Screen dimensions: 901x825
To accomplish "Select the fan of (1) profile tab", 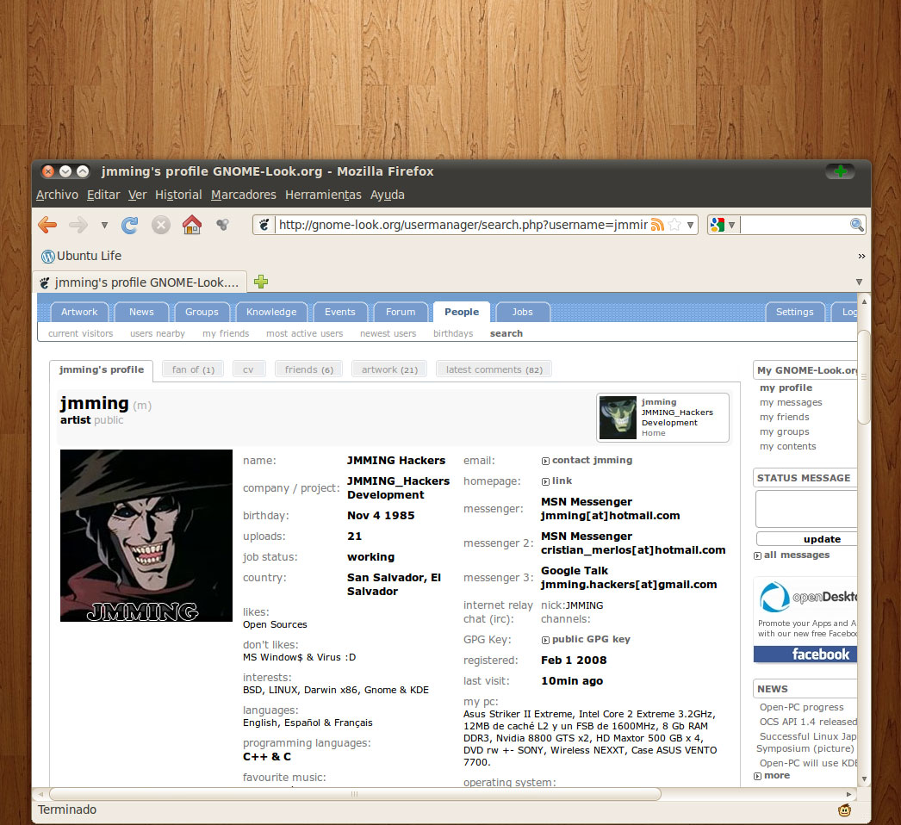I will coord(193,369).
